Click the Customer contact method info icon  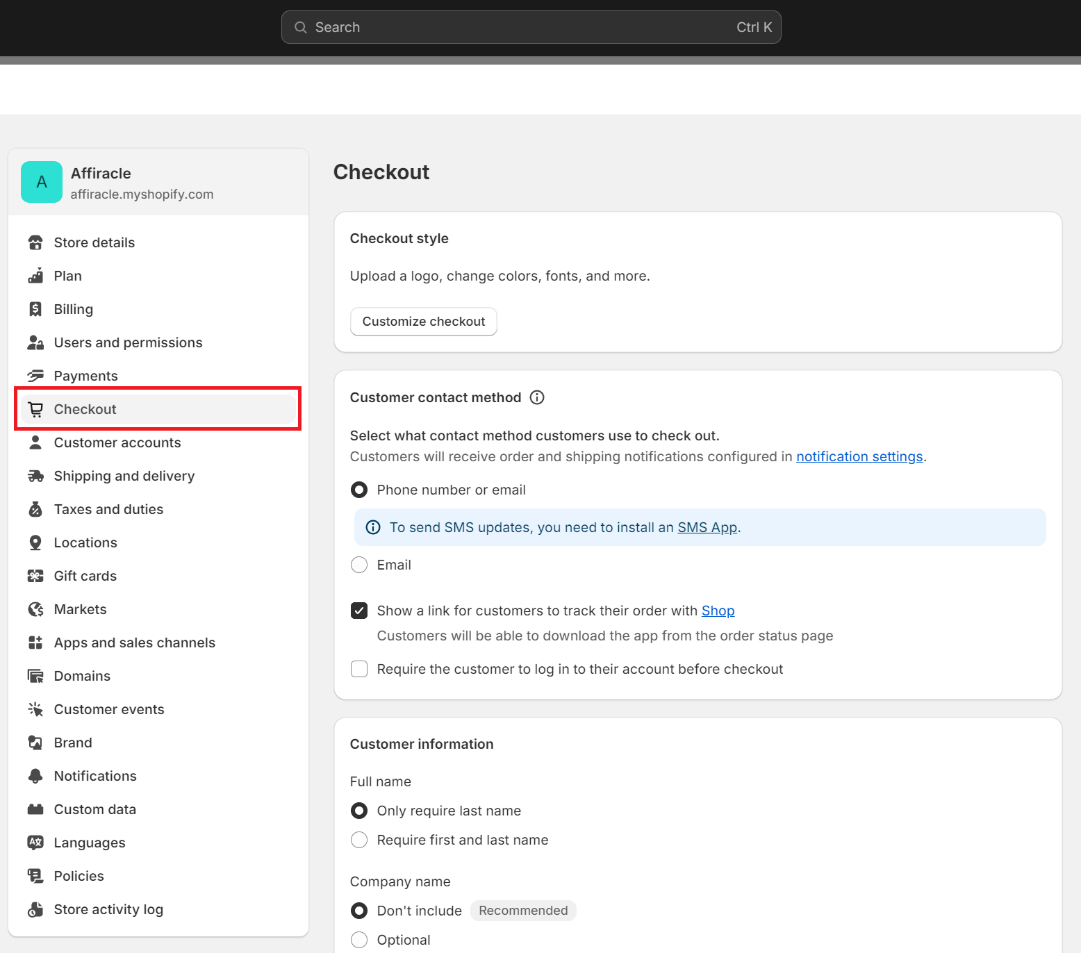(x=537, y=397)
